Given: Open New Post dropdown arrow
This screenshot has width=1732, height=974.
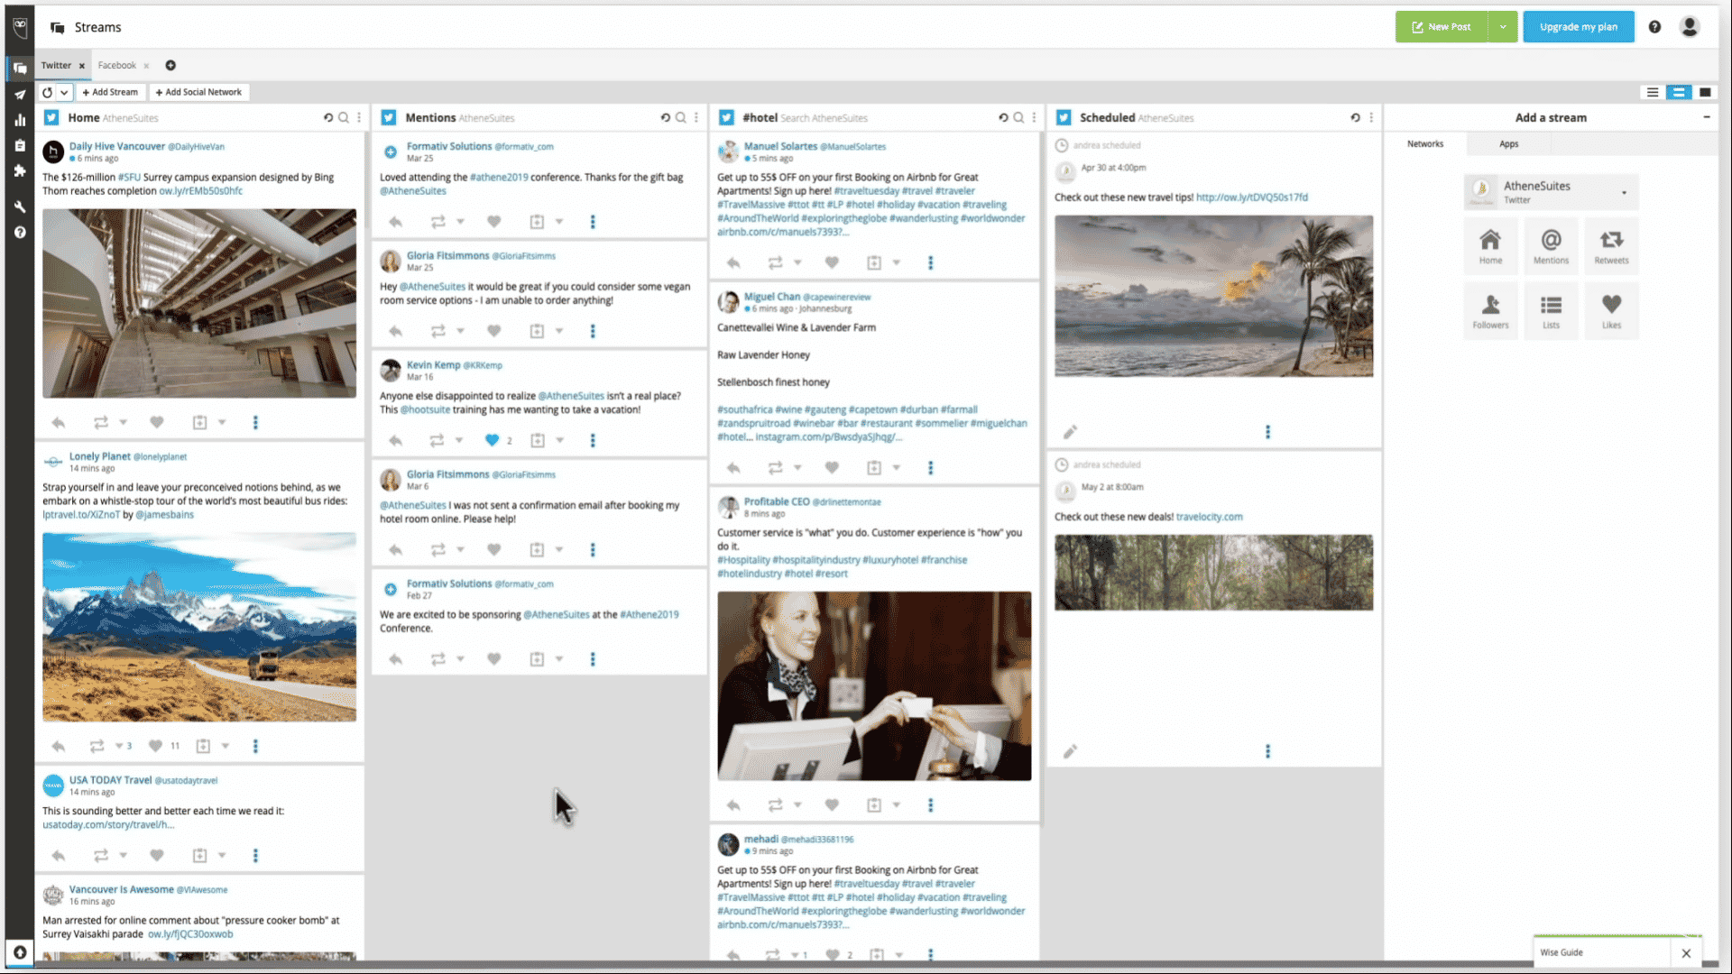Looking at the screenshot, I should coord(1503,27).
